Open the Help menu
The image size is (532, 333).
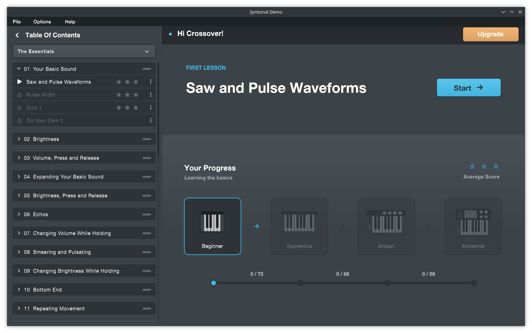pyautogui.click(x=70, y=22)
